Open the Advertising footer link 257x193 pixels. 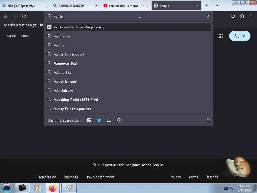pos(47,177)
